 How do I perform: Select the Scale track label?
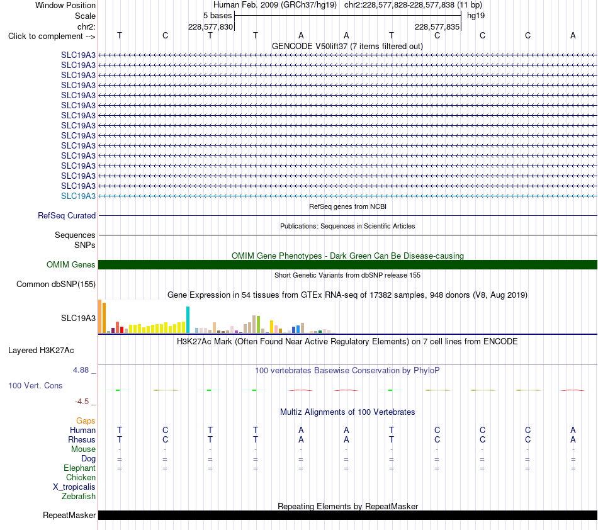coord(85,16)
